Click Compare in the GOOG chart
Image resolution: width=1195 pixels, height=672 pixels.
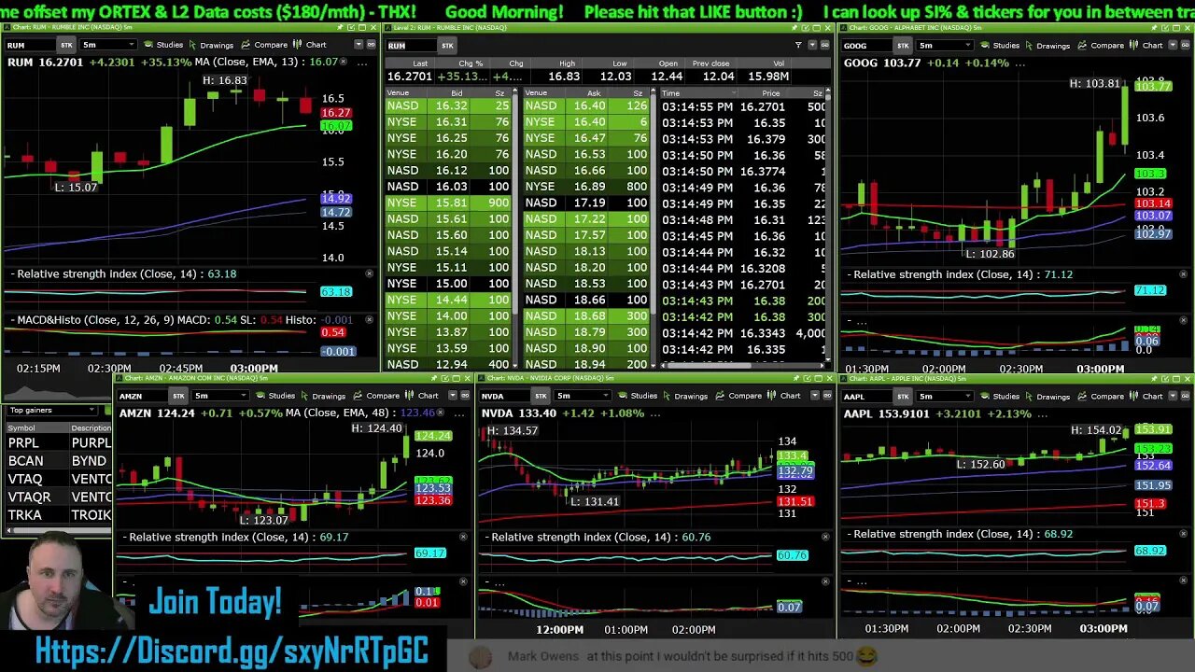(1101, 45)
